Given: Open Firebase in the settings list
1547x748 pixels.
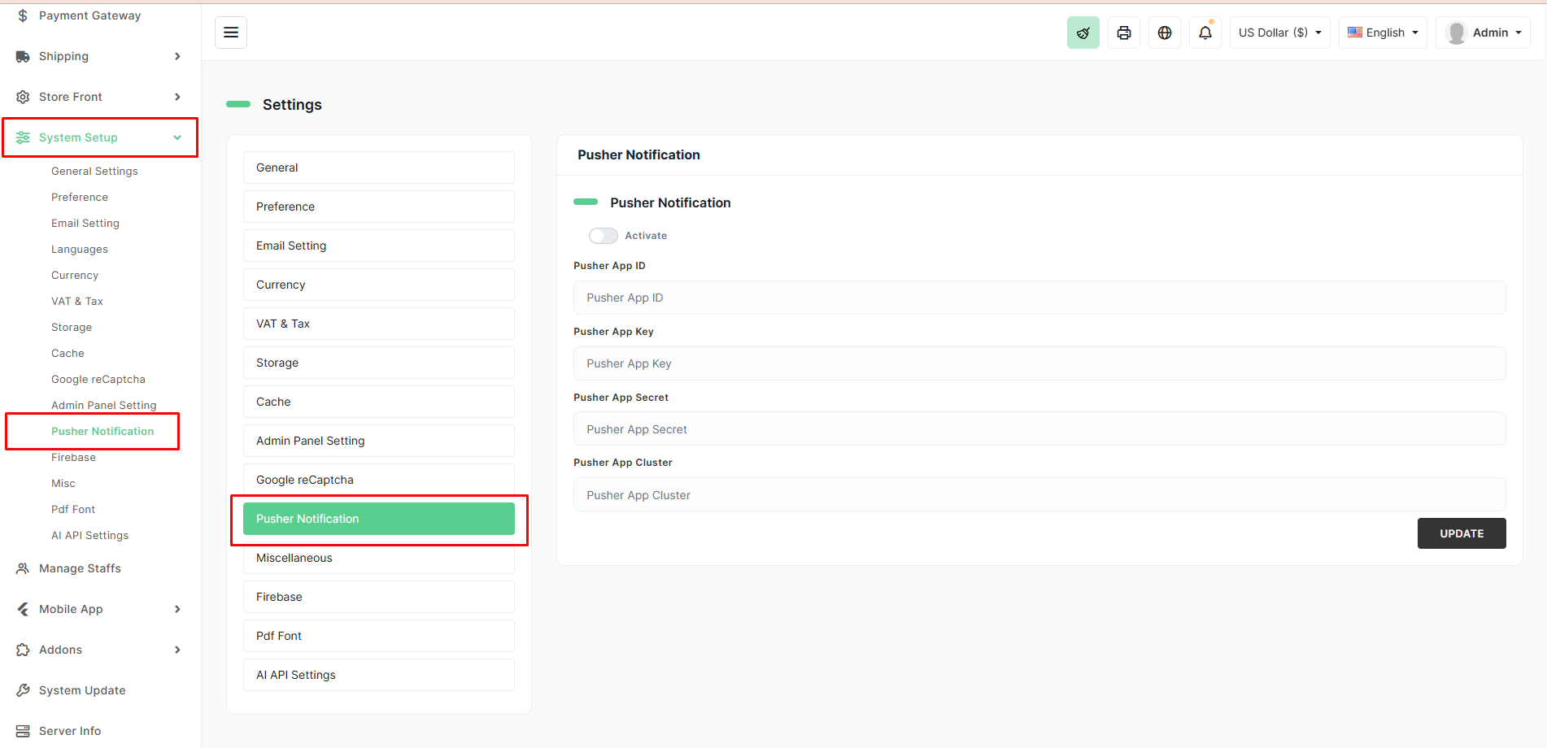Looking at the screenshot, I should pos(378,597).
